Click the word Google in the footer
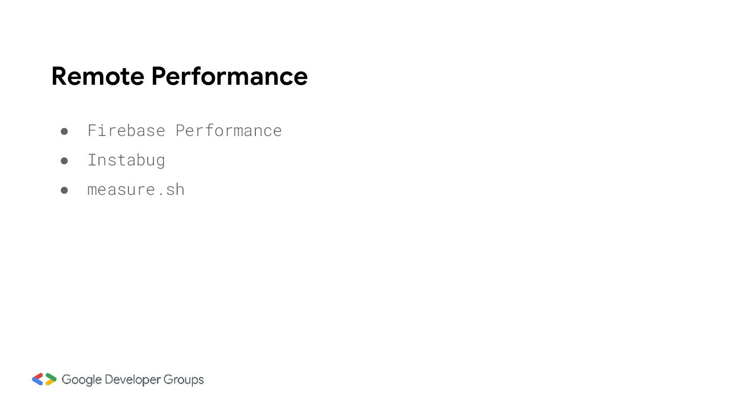 pos(81,380)
